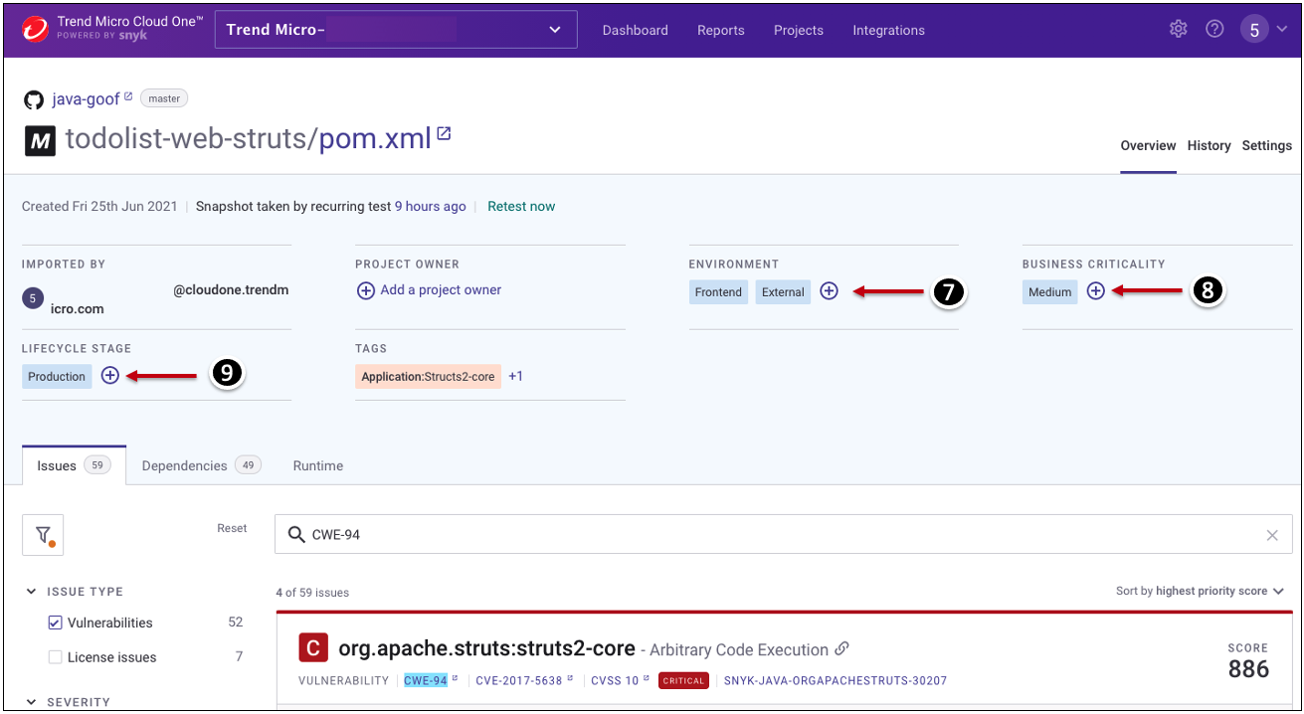The height and width of the screenshot is (714, 1304).
Task: Add business criticality with plus icon
Action: pos(1095,291)
